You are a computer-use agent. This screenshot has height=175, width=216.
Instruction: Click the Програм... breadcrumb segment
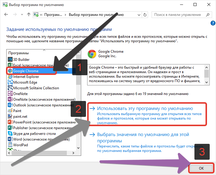[x=53, y=15]
